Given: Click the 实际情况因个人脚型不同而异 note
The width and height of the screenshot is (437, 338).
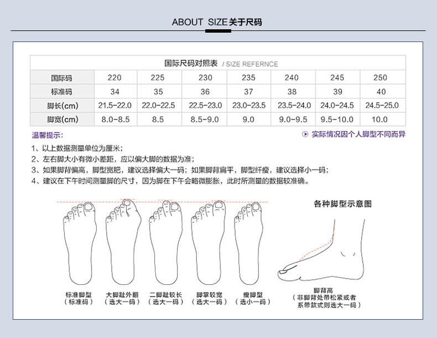Looking at the screenshot, I should pyautogui.click(x=358, y=134).
